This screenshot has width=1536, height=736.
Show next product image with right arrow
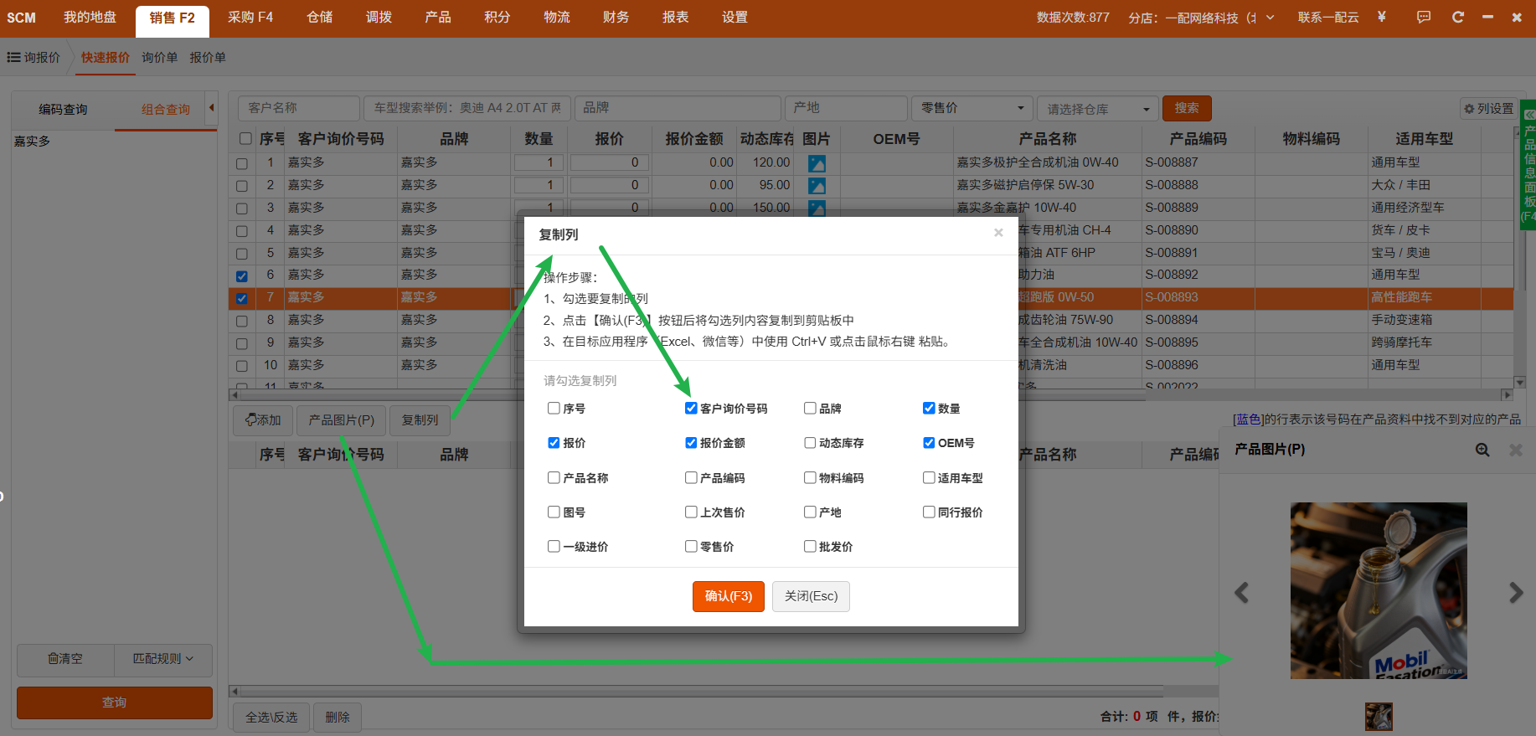click(1515, 593)
